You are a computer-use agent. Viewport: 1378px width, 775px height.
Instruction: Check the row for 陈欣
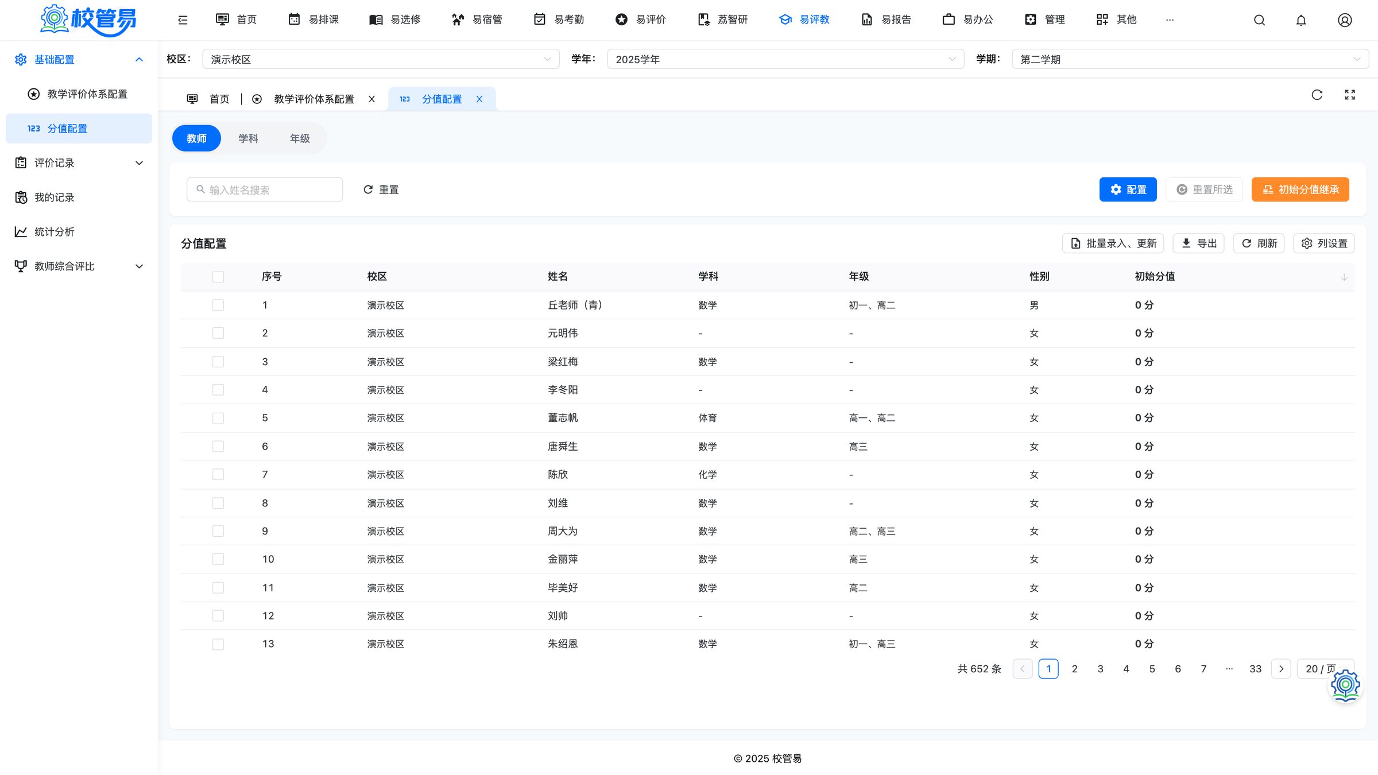coord(218,475)
